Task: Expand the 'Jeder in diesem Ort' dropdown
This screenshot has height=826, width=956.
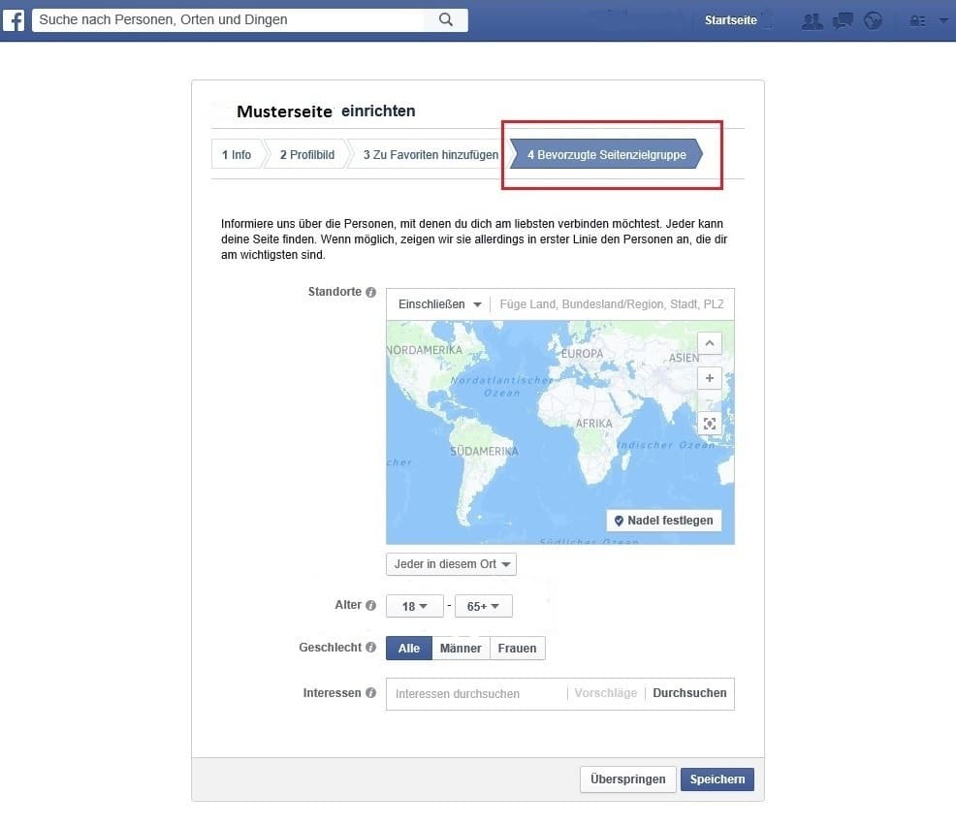Action: (x=451, y=564)
